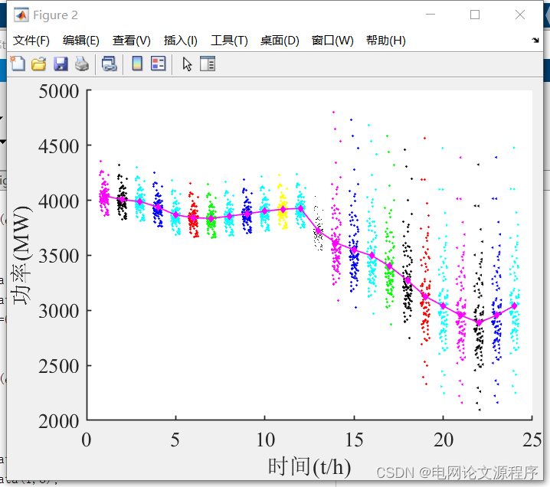The image size is (550, 487).
Task: Open the 编辑(E) menu
Action: (81, 41)
